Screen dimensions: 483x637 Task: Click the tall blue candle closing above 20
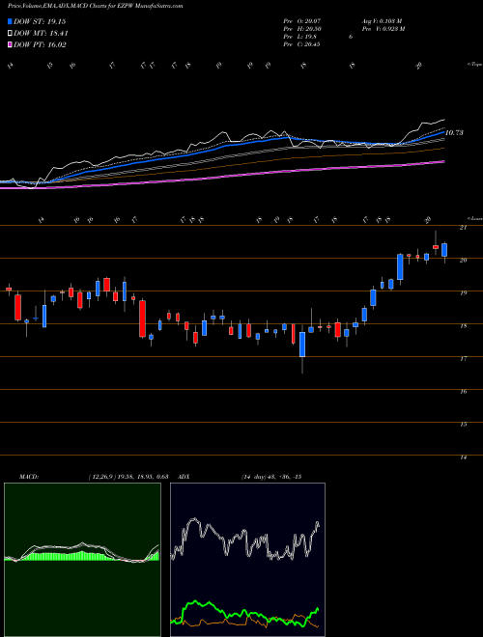point(400,267)
